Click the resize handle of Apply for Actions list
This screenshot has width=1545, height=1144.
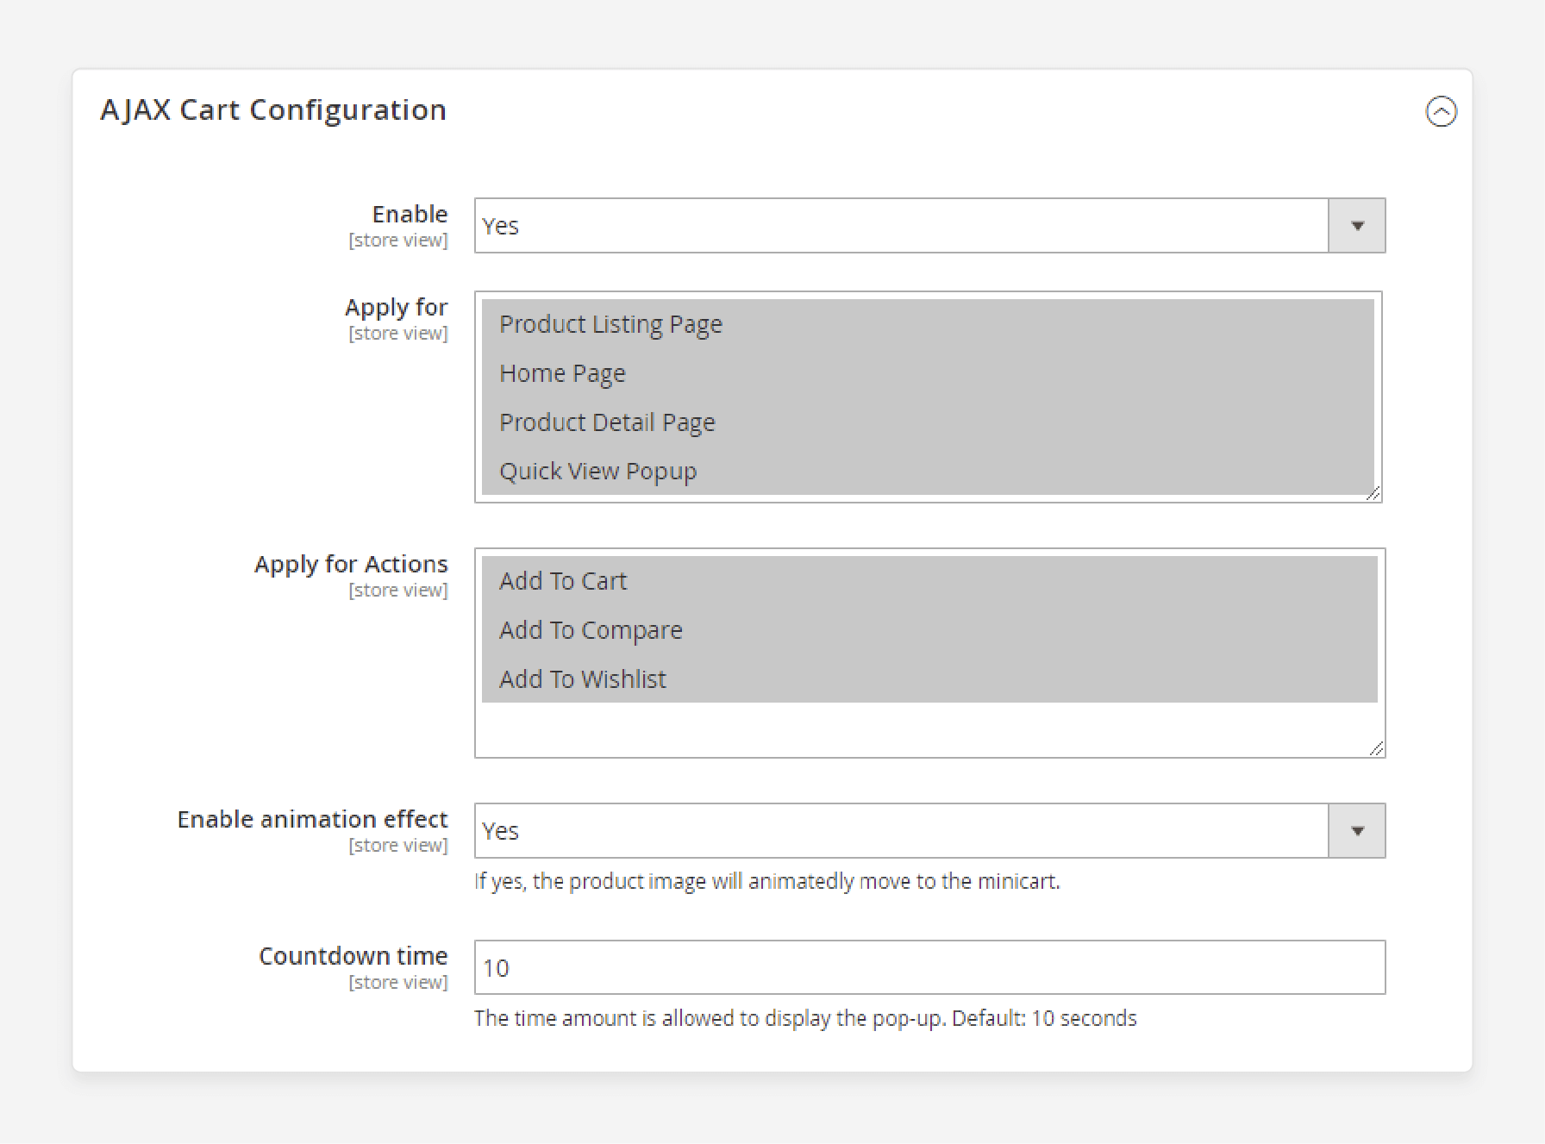coord(1377,748)
